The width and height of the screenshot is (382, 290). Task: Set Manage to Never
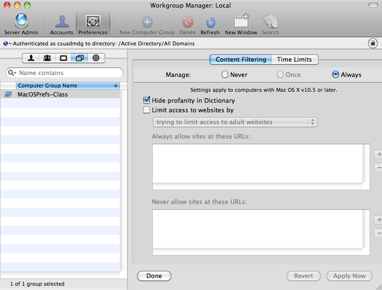(224, 75)
